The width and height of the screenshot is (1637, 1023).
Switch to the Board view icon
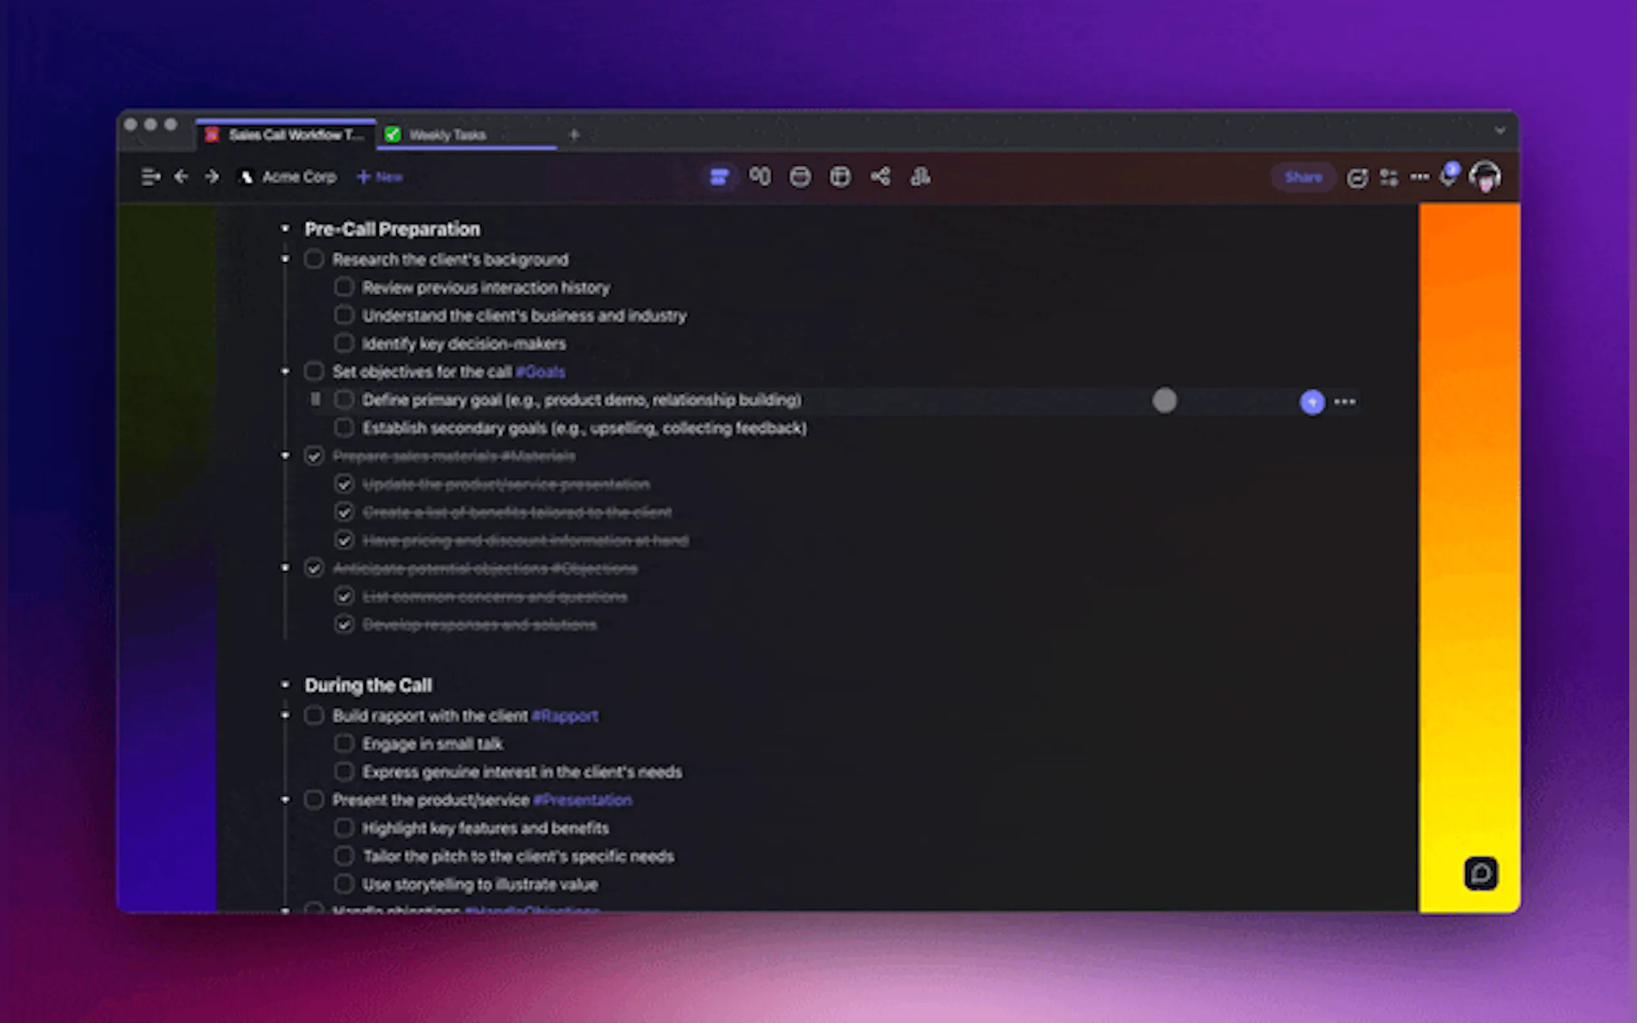click(760, 177)
